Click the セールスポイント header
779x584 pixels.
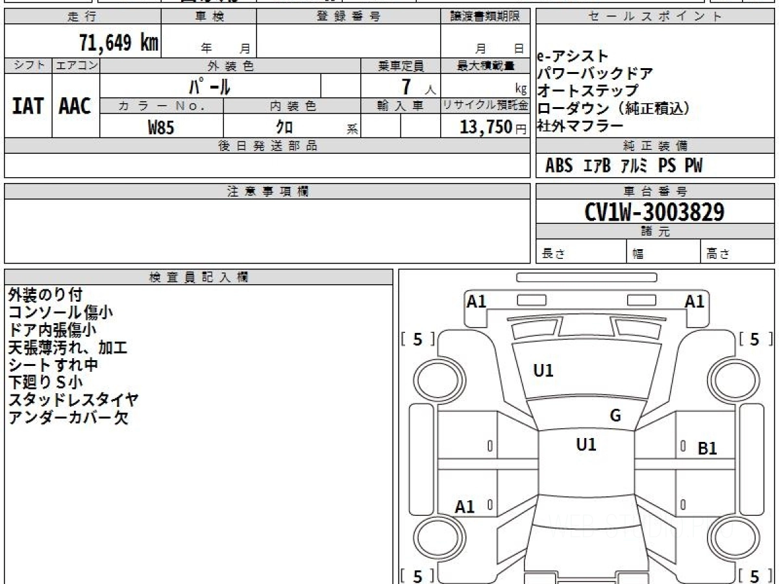pos(656,17)
